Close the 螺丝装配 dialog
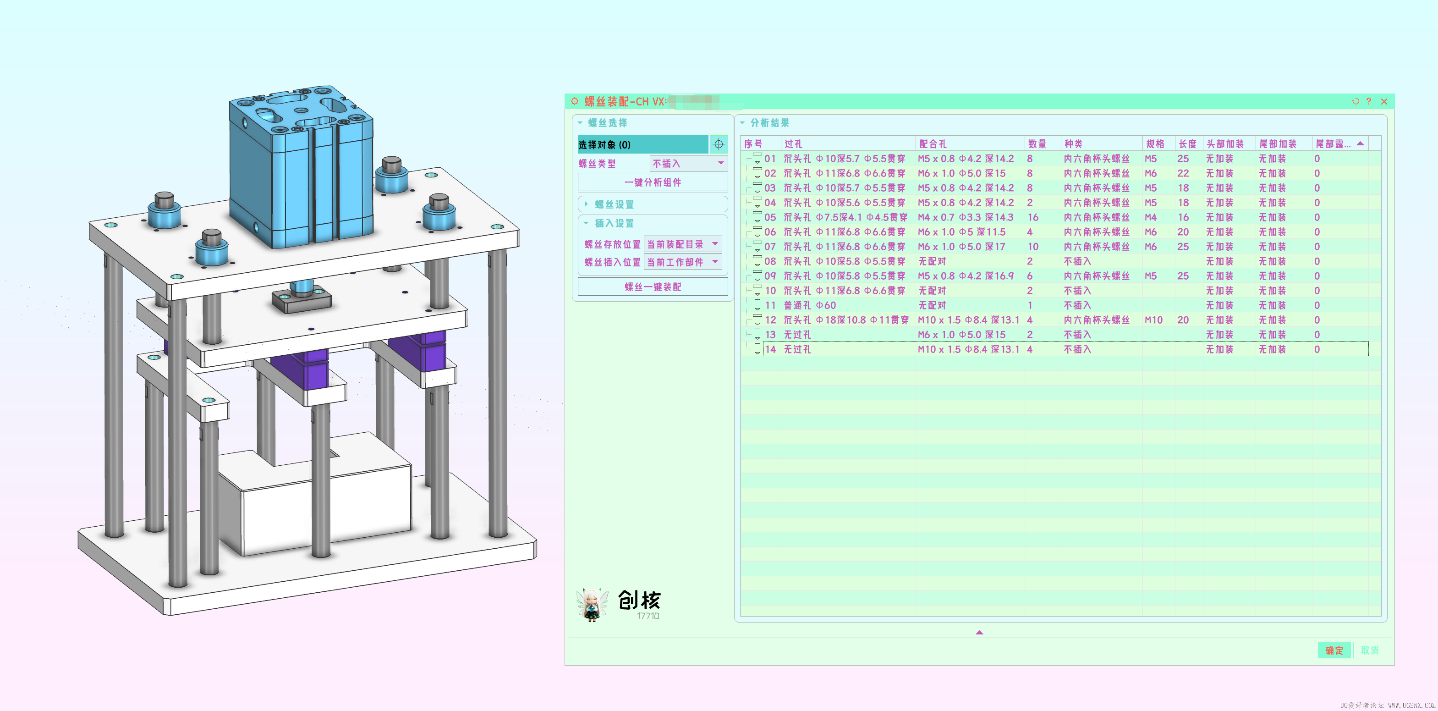 (1384, 101)
